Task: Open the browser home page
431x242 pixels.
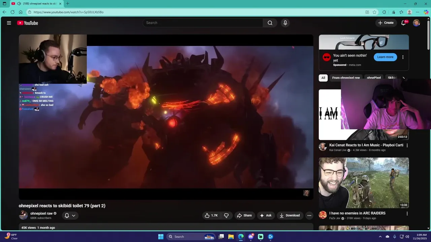Action: (x=21, y=12)
